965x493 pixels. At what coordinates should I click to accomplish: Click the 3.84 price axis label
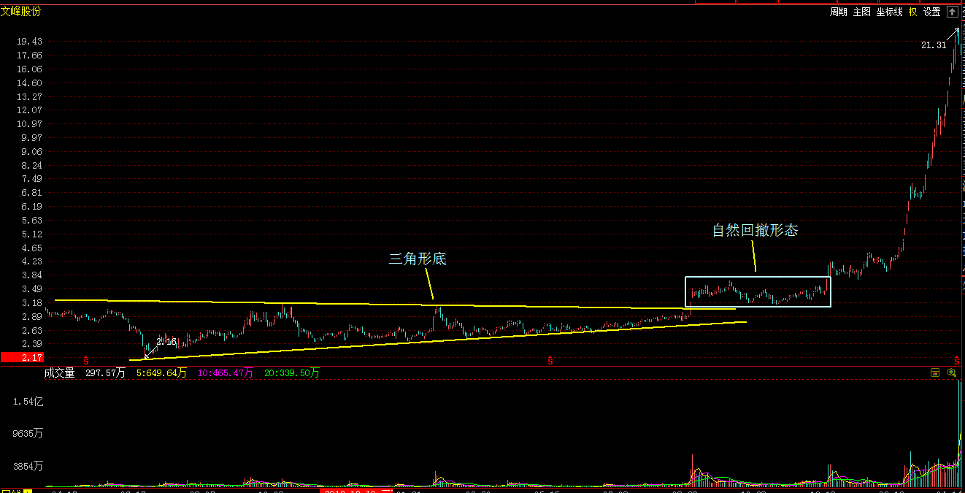click(31, 275)
